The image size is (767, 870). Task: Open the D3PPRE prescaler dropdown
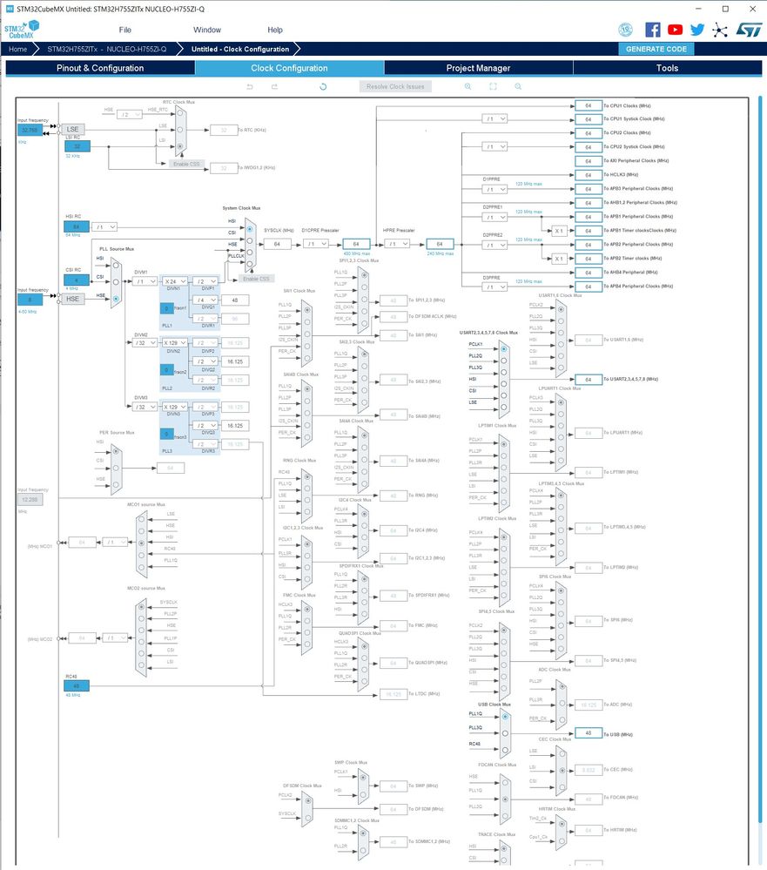(495, 287)
